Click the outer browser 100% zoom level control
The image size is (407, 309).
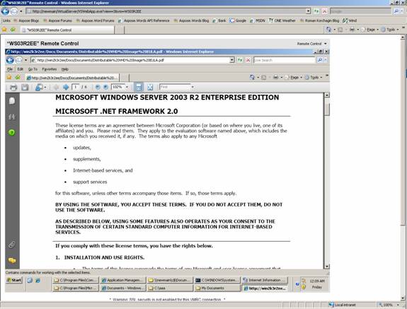tap(389, 305)
